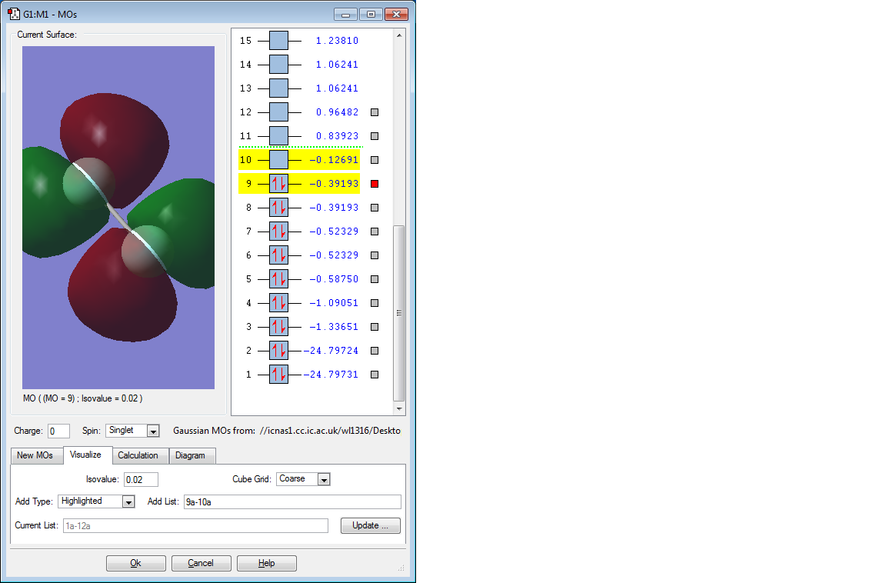Select energy value 0.96482 of MO 12
Viewport: 886px width, 583px height.
pyautogui.click(x=338, y=112)
